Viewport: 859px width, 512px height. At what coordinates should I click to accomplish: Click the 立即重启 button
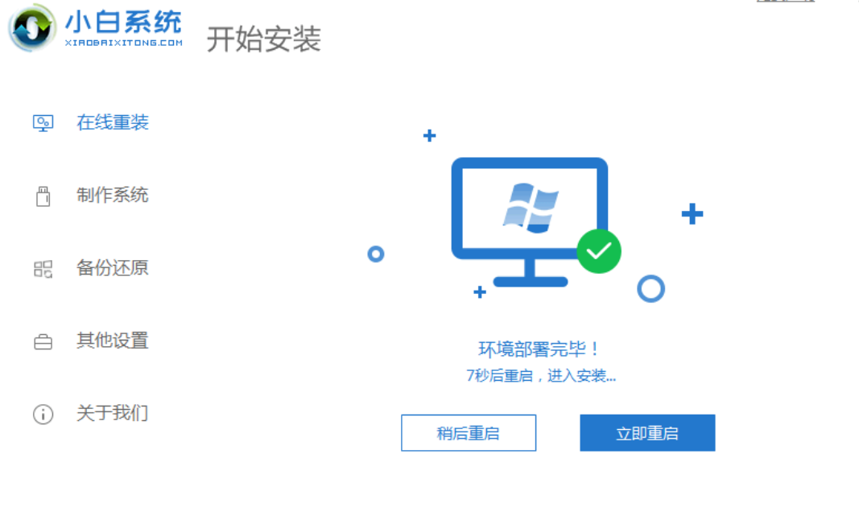[x=647, y=432]
